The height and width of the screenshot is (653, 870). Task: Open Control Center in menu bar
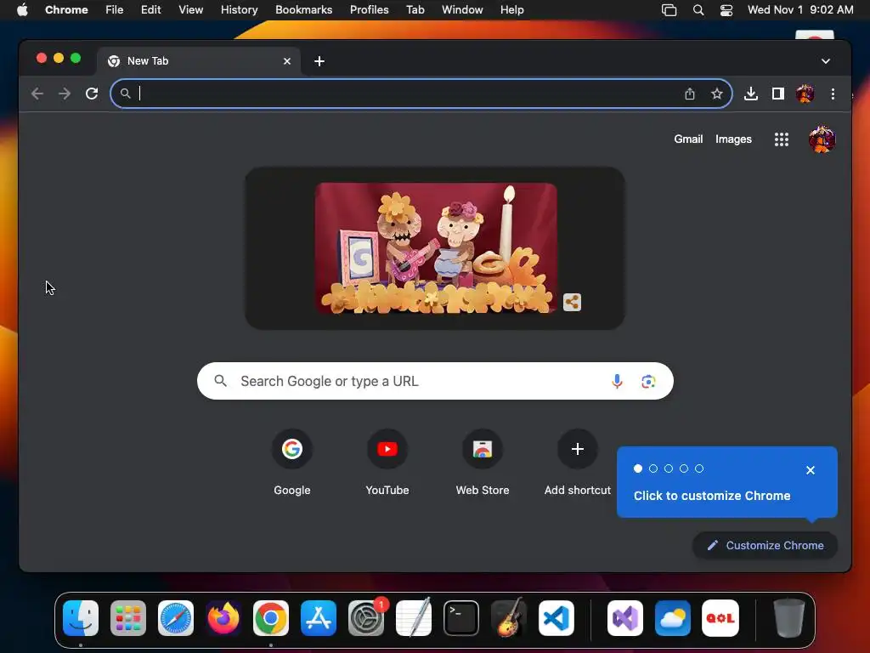click(726, 10)
